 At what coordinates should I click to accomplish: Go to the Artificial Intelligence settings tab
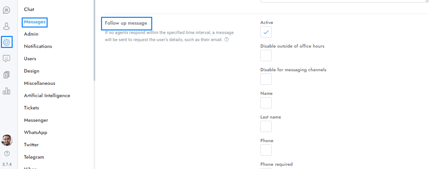(x=47, y=96)
